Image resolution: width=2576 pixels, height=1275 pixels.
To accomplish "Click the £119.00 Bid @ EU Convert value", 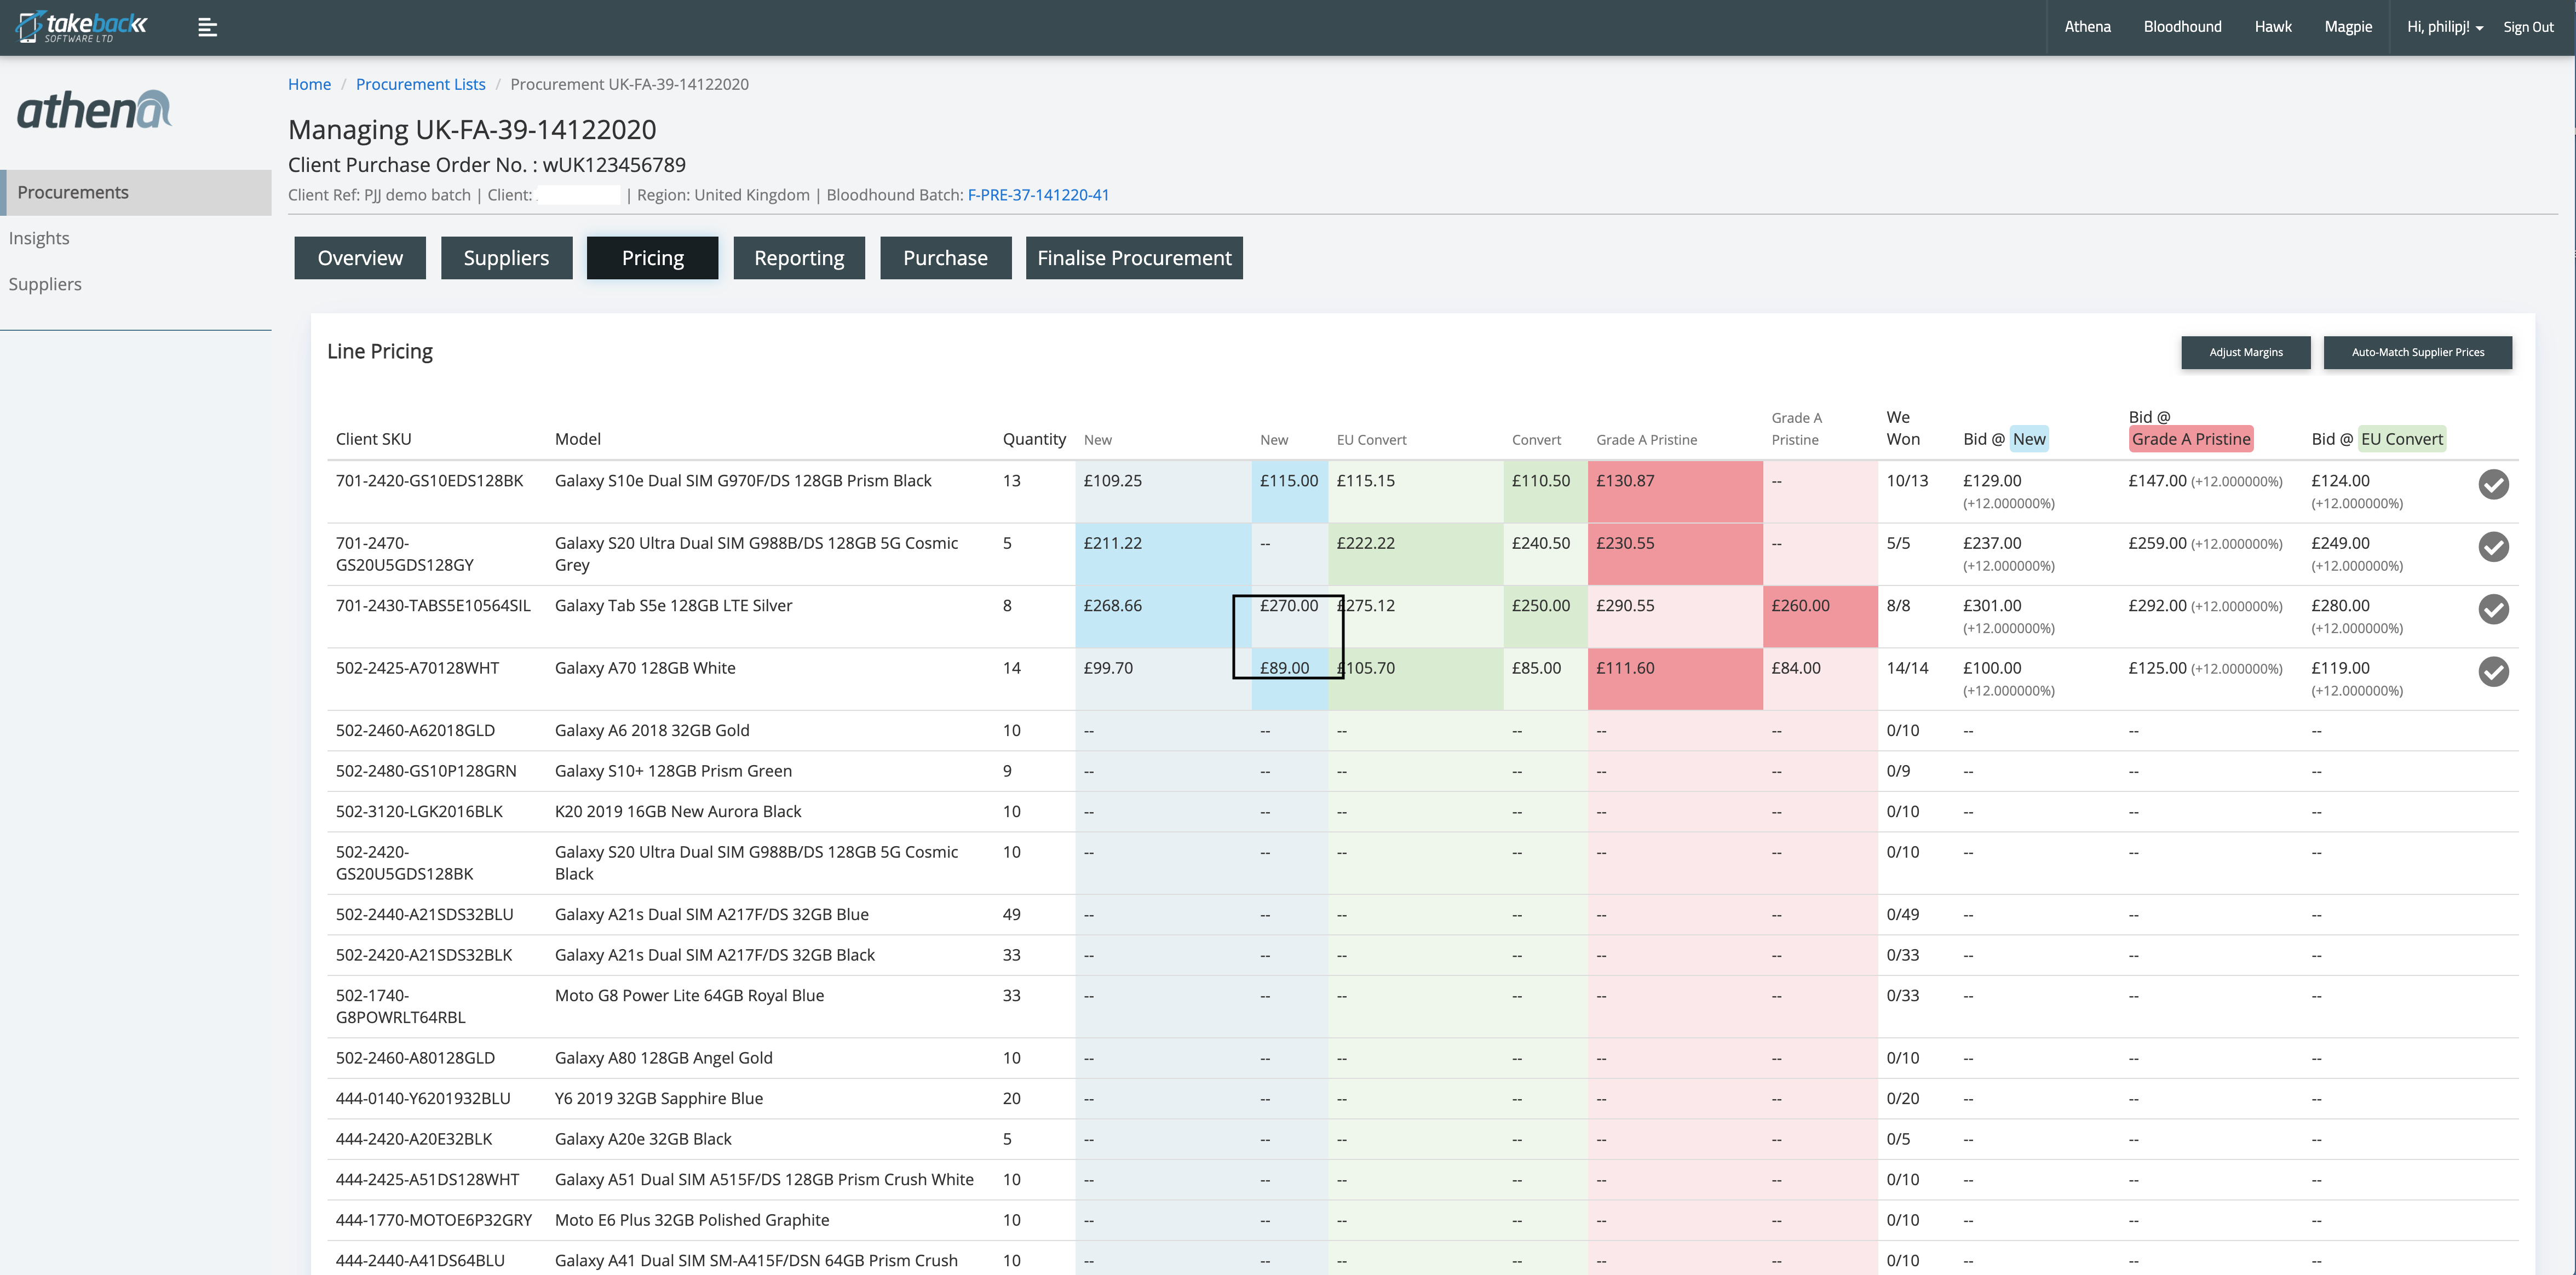I will (x=2340, y=668).
